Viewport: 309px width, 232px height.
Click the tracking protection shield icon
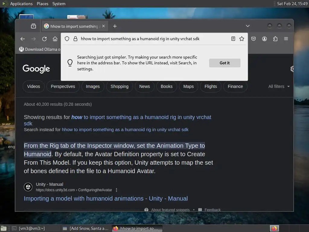pyautogui.click(x=67, y=39)
